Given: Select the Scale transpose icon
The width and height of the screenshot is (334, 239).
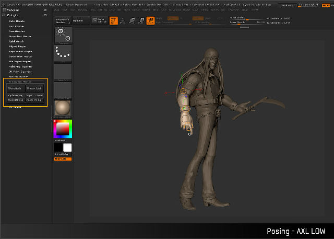Looking at the screenshot, I should click(141, 21).
